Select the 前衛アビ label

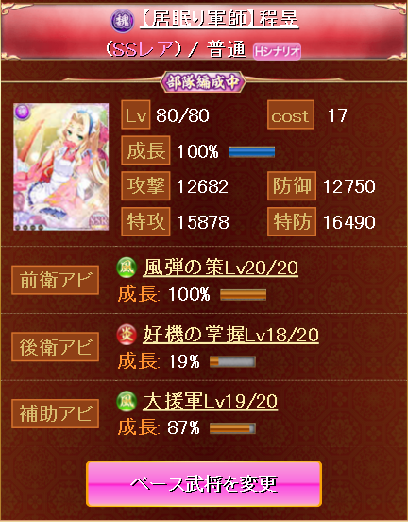tap(55, 280)
